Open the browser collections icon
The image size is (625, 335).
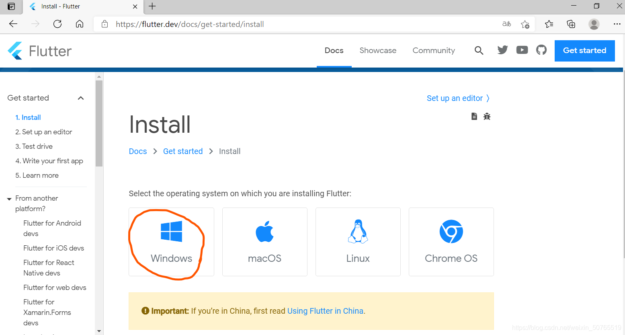571,24
